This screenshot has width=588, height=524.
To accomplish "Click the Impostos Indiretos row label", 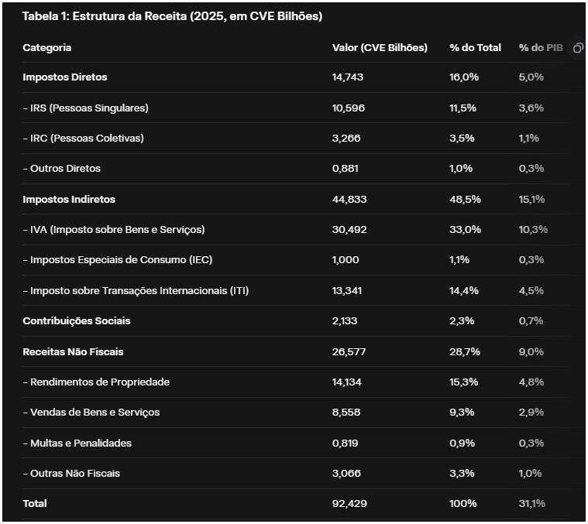I will pyautogui.click(x=69, y=200).
